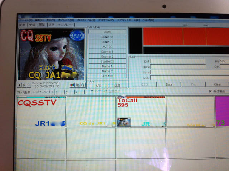Switch to stock template tab 3
229x171 pixels.
coord(69,92)
